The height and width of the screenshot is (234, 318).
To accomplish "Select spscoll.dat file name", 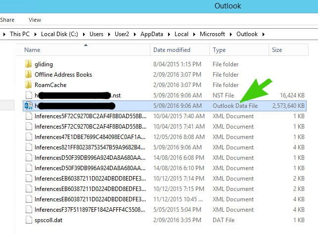I will coord(48,220).
